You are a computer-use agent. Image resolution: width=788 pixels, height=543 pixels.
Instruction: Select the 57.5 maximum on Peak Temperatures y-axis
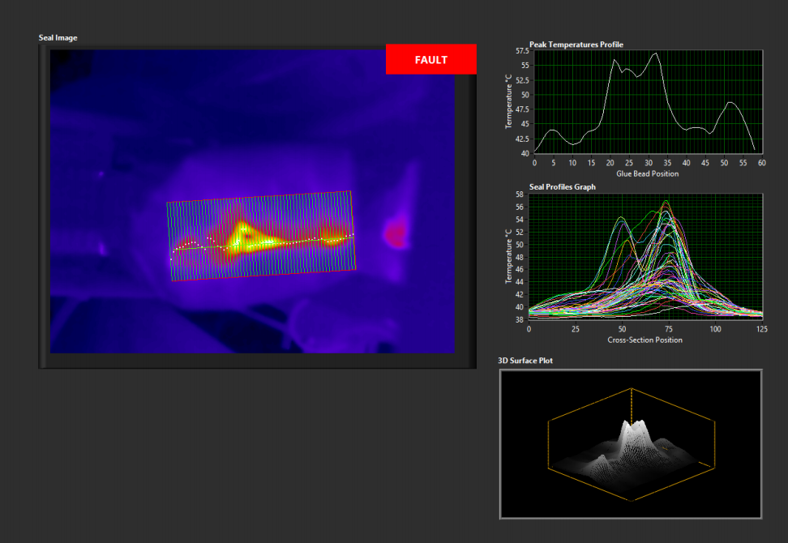click(521, 51)
